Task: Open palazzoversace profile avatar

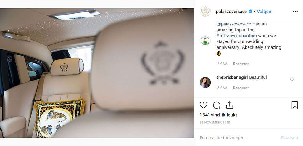Action: point(205,11)
